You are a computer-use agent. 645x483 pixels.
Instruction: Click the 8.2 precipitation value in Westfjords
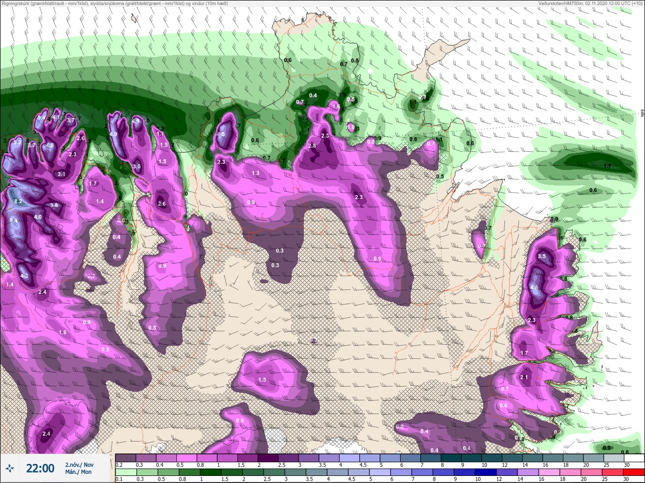click(x=19, y=201)
